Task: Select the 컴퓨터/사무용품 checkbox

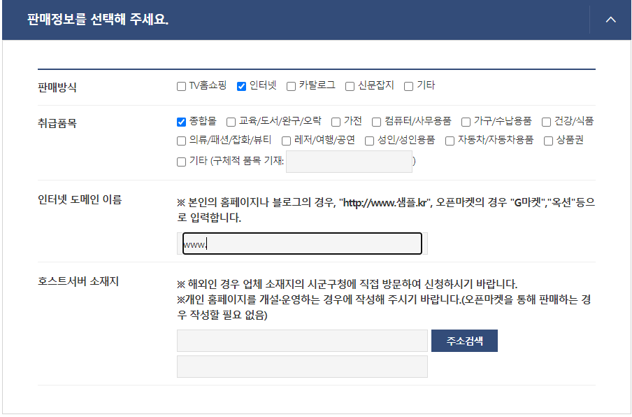Action: pyautogui.click(x=376, y=122)
